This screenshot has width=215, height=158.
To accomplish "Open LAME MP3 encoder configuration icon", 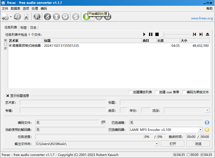I will (x=207, y=129).
